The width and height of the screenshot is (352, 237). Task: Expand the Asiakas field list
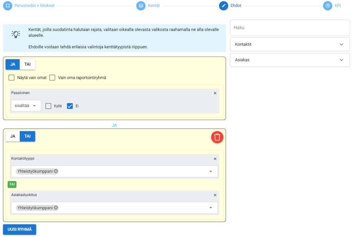pyautogui.click(x=290, y=60)
